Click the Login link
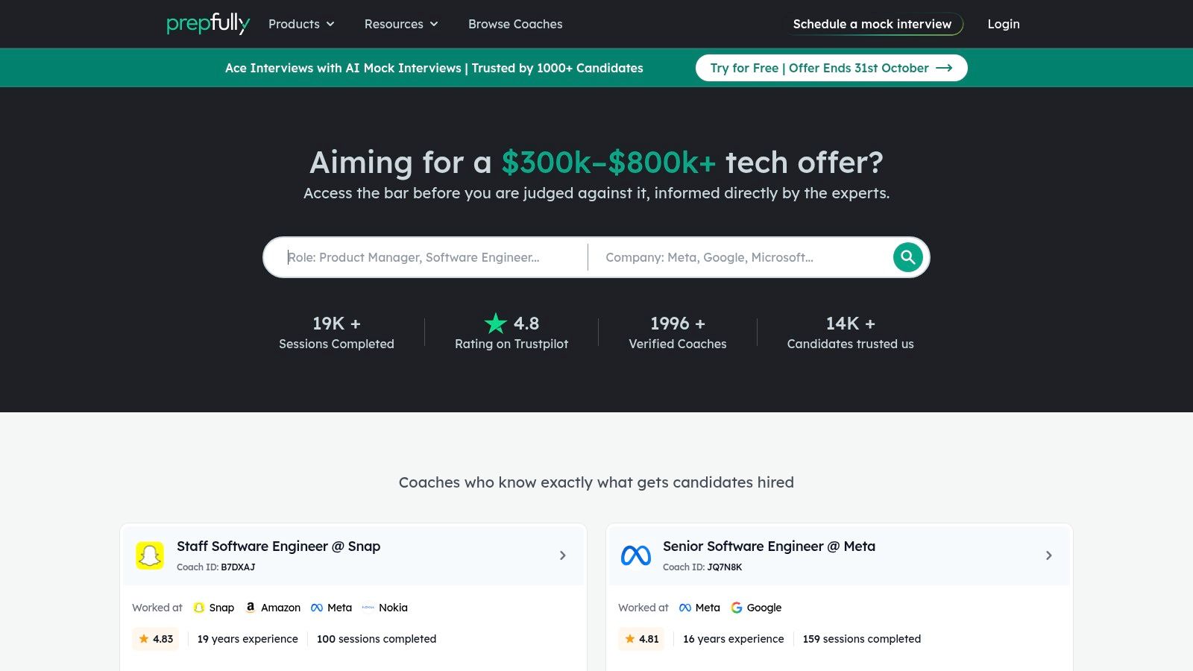 tap(1004, 24)
